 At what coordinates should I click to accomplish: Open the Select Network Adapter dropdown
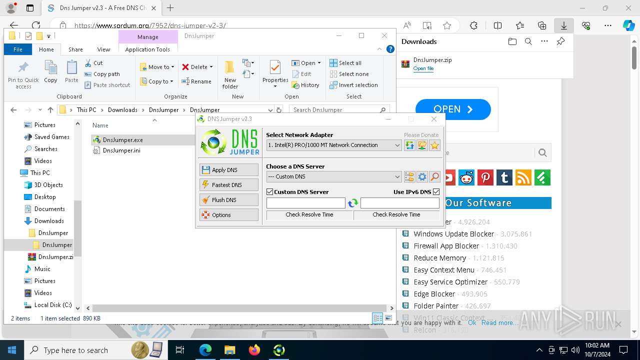pos(334,145)
